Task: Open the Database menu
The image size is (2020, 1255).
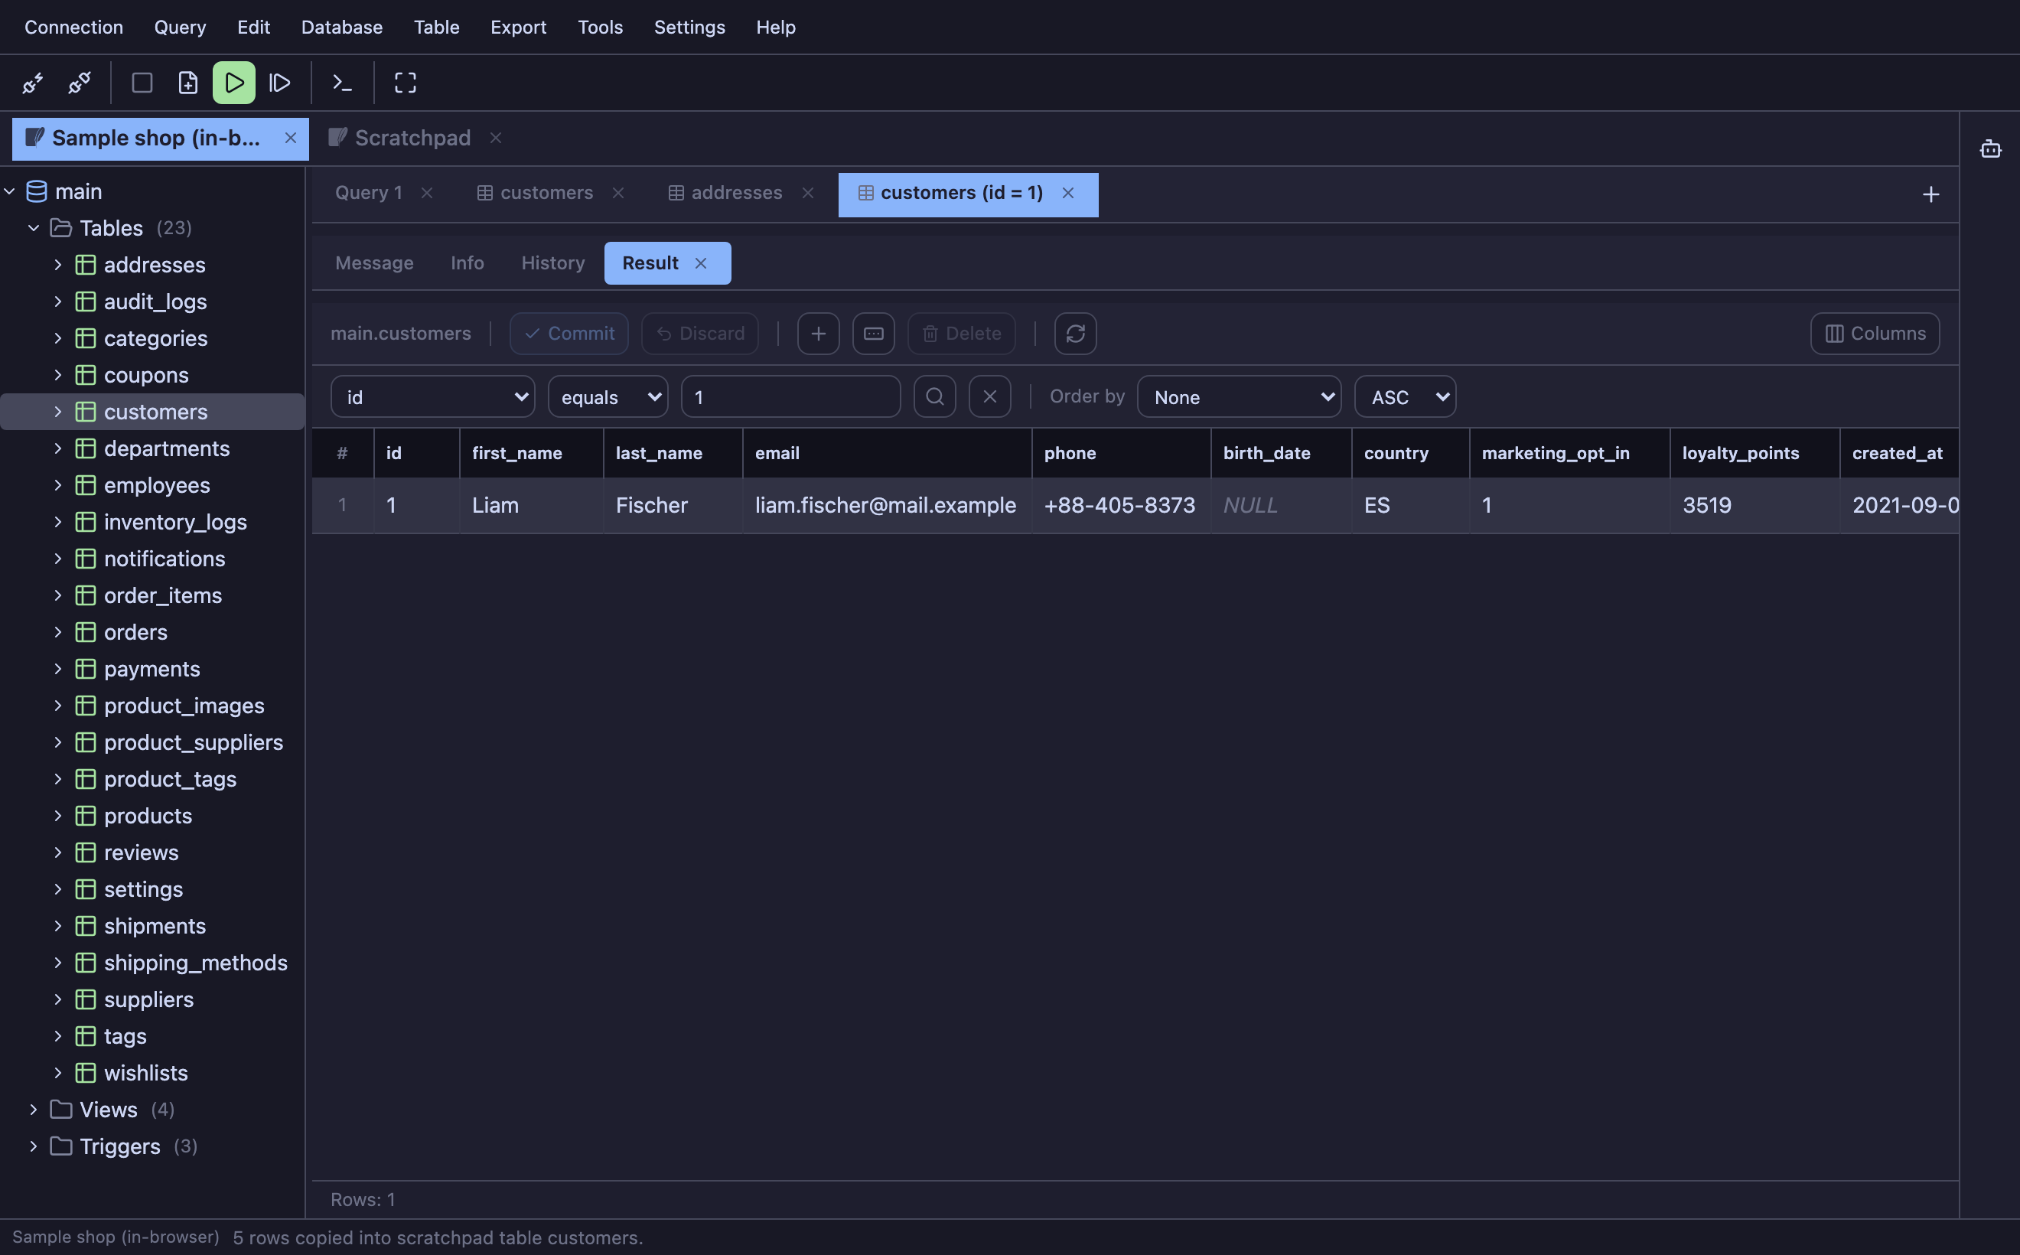Action: pos(342,28)
